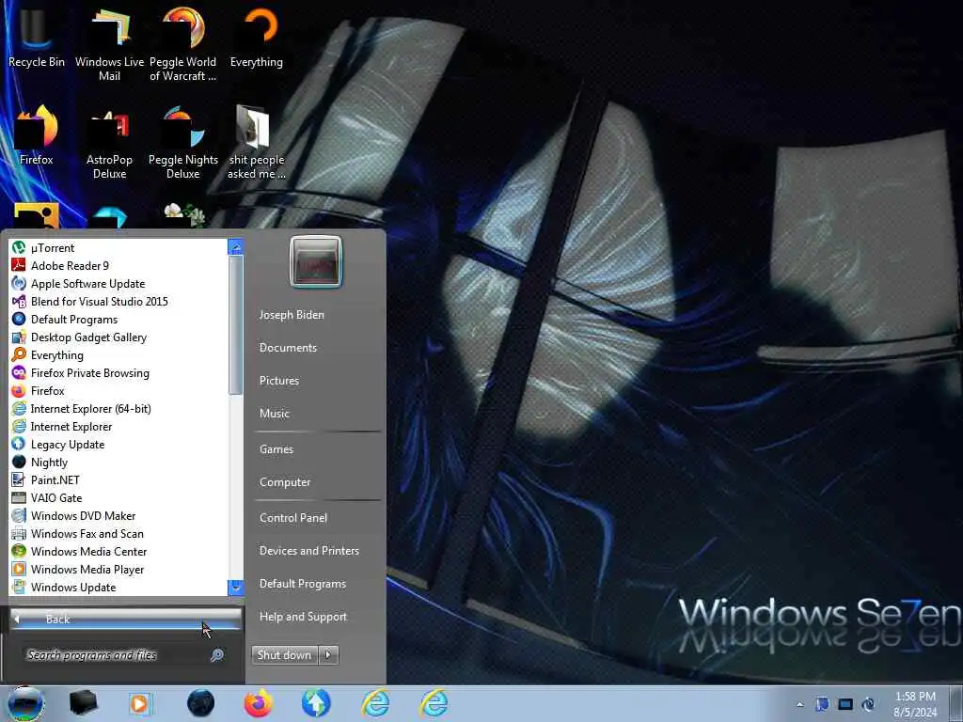The height and width of the screenshot is (722, 963).
Task: Click the user account picture
Action: [x=316, y=261]
